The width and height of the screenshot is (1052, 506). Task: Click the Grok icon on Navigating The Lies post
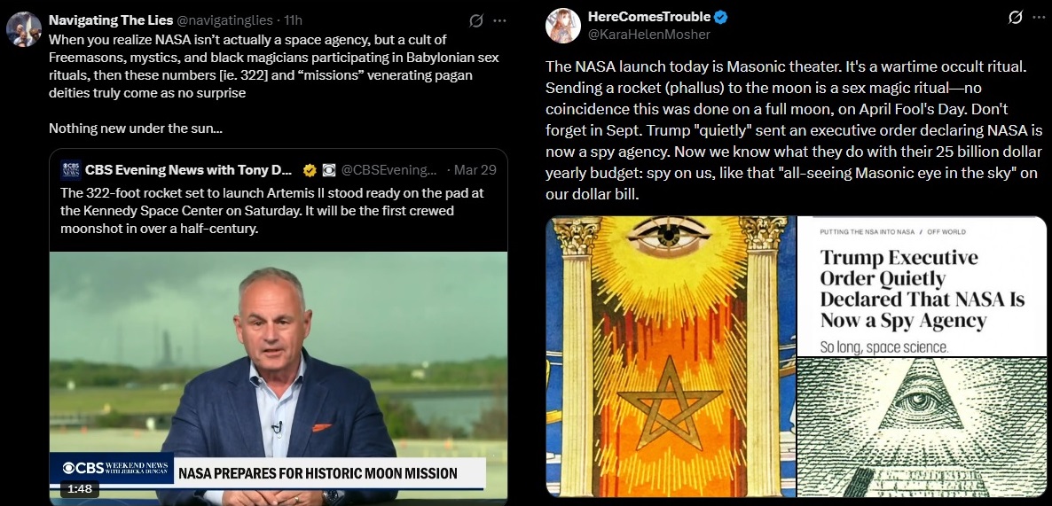(x=476, y=20)
